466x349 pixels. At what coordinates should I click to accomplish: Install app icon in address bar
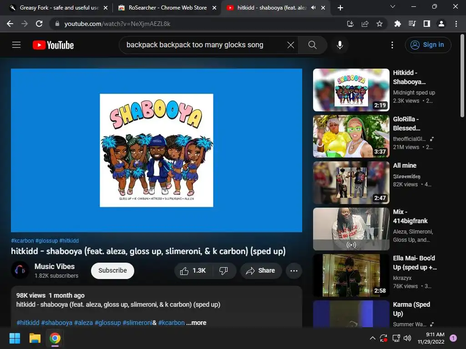point(350,24)
